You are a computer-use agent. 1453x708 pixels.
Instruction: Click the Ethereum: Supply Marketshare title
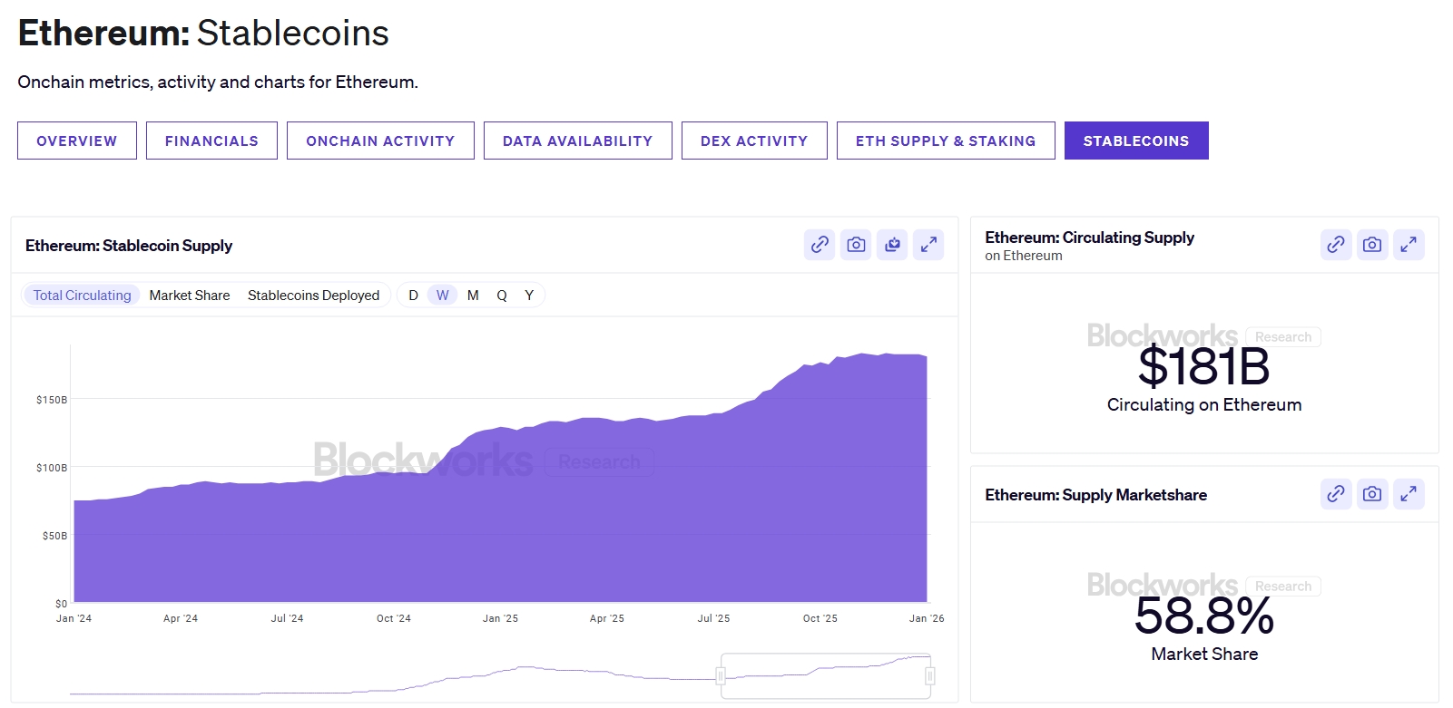tap(1095, 495)
